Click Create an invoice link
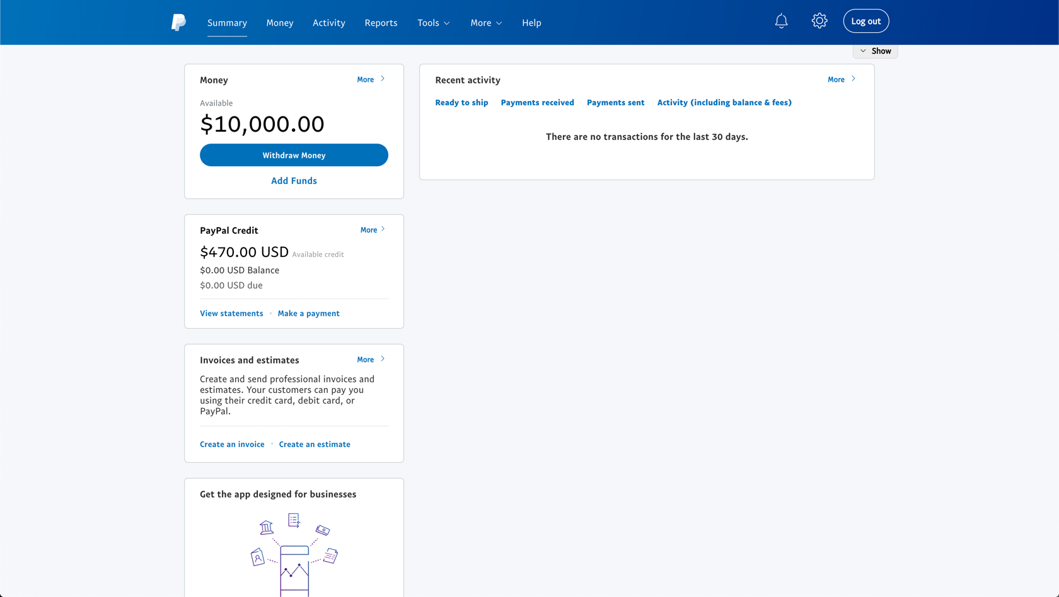 (x=232, y=444)
